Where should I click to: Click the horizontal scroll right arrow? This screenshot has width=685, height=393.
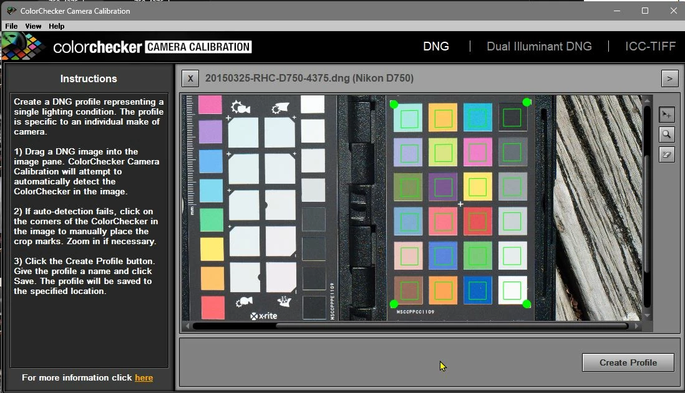pos(637,326)
